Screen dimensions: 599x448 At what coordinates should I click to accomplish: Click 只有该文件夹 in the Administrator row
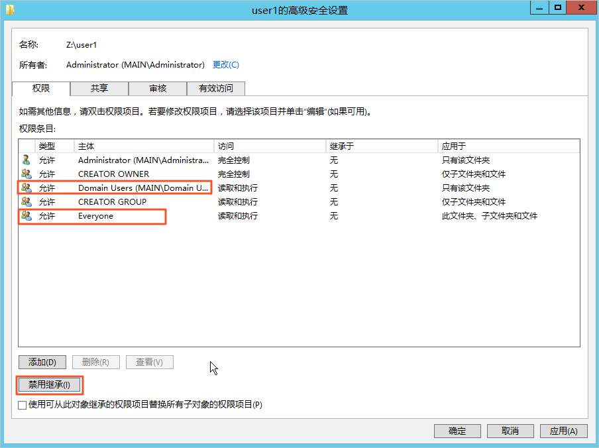pos(466,160)
